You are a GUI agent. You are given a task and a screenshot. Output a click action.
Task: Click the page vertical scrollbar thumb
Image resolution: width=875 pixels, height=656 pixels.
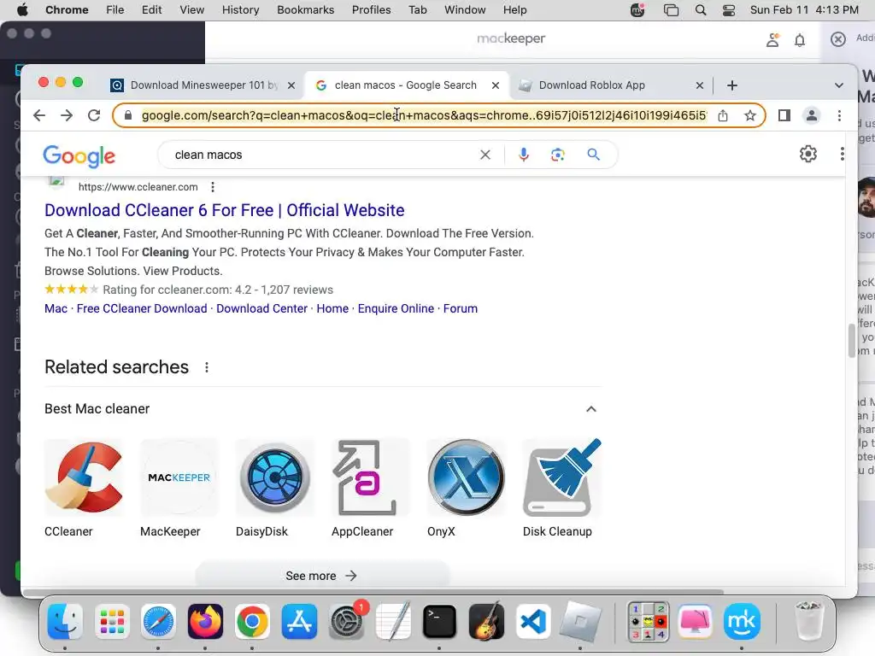point(852,340)
